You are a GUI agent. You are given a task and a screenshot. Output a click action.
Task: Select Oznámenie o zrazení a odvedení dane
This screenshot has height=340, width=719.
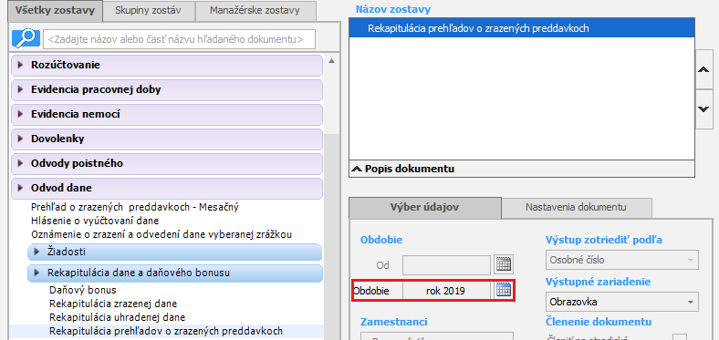point(162,234)
